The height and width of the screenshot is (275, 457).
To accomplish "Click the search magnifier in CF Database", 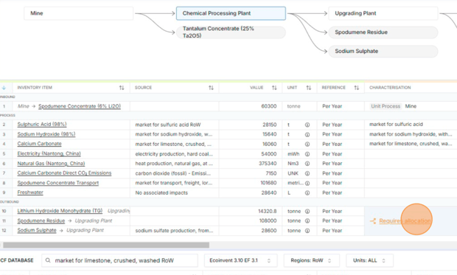I will click(x=48, y=260).
